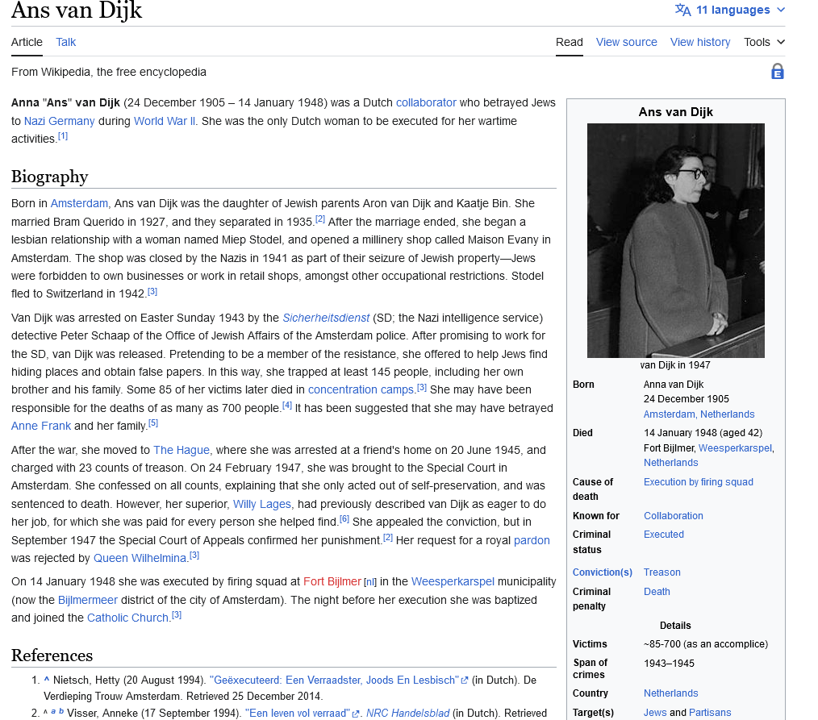Open the Queen Wilhelmina link
The width and height of the screenshot is (818, 720).
click(x=140, y=558)
